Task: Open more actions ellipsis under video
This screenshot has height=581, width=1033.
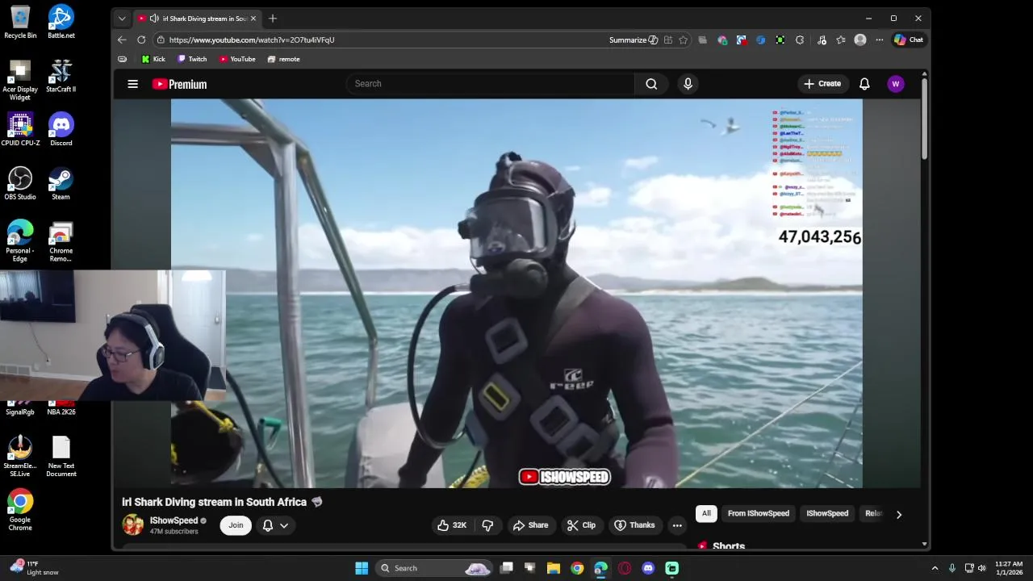Action: coord(677,525)
